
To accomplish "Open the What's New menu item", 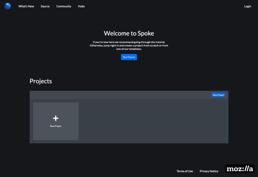I will pyautogui.click(x=26, y=6).
